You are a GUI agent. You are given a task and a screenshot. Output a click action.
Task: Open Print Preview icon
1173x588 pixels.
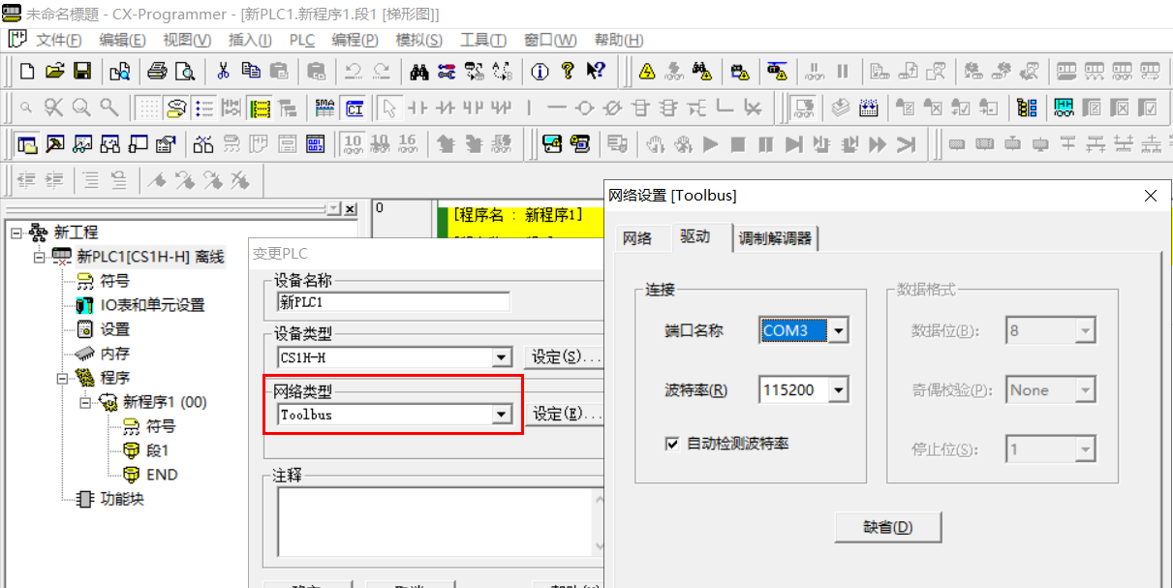pyautogui.click(x=184, y=71)
